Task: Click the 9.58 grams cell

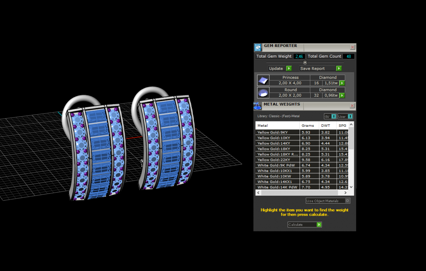Action: click(x=310, y=160)
